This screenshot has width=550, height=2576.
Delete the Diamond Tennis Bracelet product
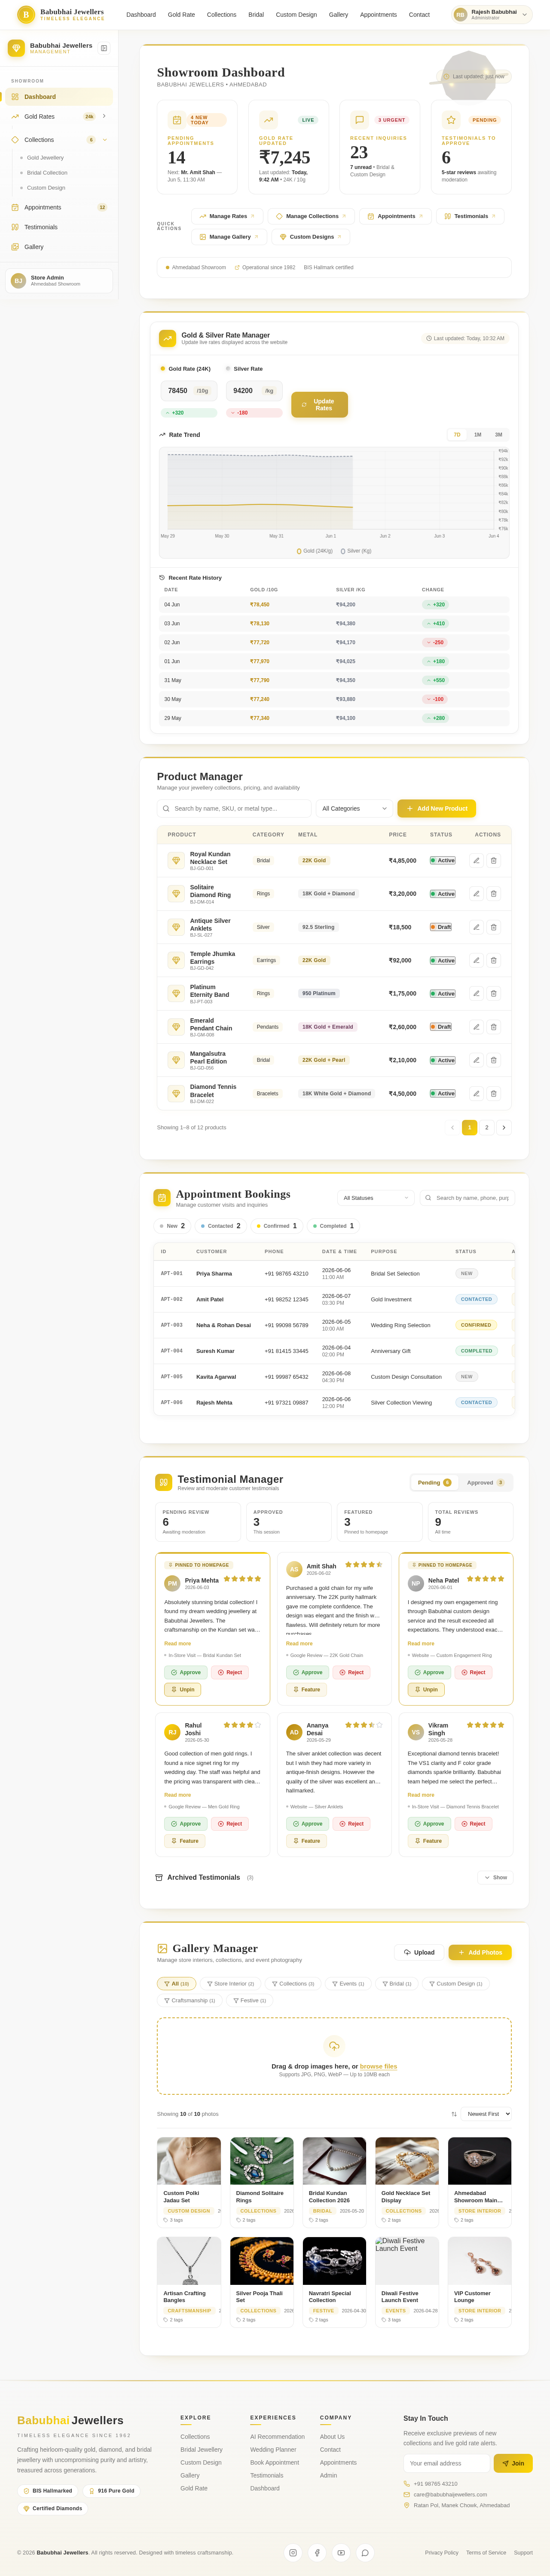coord(493,1093)
